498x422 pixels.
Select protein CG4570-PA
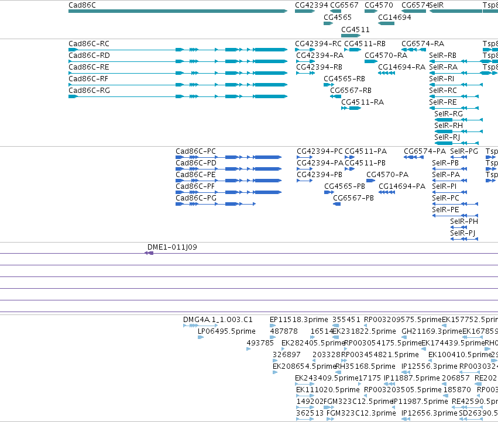coord(370,181)
